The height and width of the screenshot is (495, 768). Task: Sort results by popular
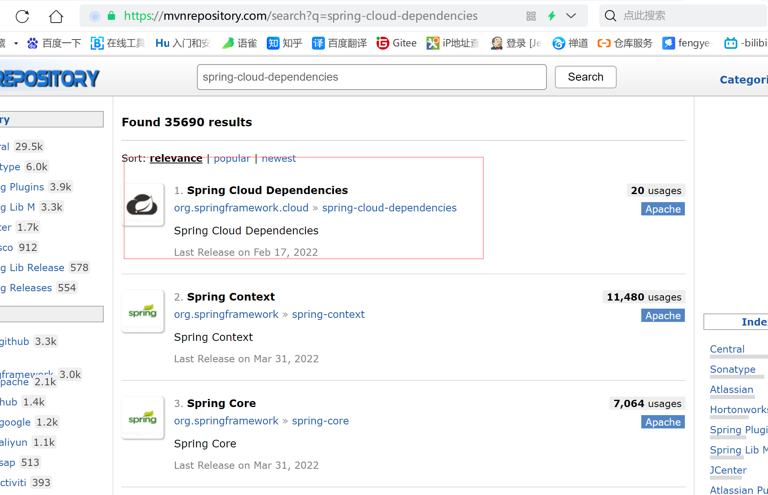click(x=232, y=159)
